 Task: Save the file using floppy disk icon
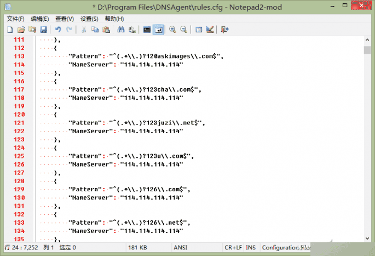(x=43, y=30)
